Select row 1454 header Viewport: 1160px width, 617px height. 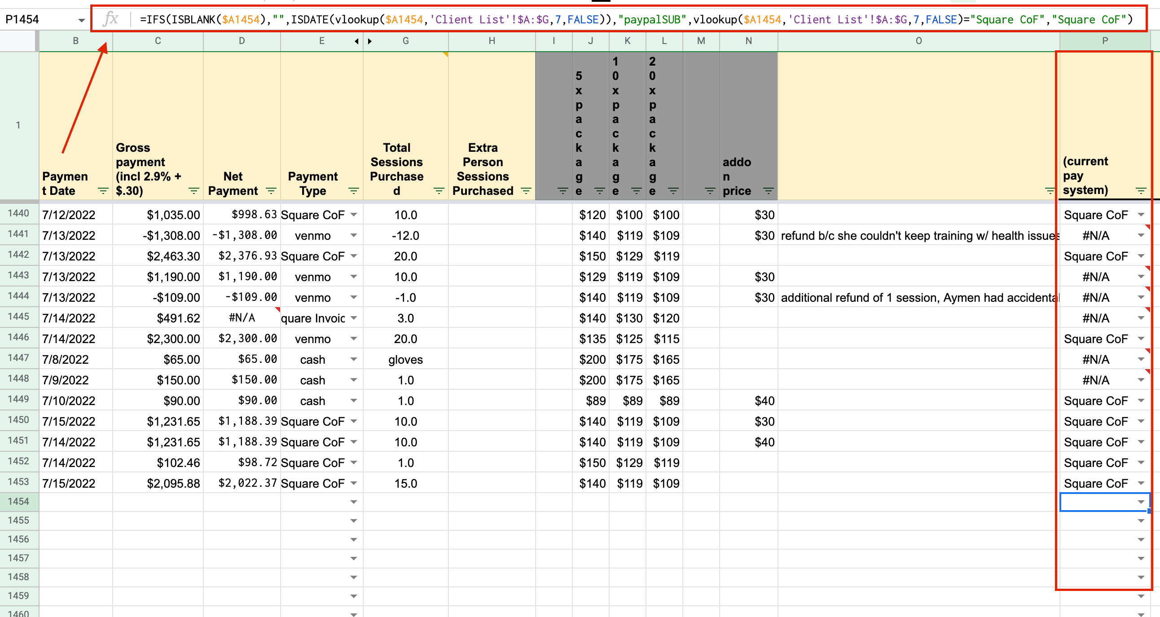pyautogui.click(x=18, y=502)
